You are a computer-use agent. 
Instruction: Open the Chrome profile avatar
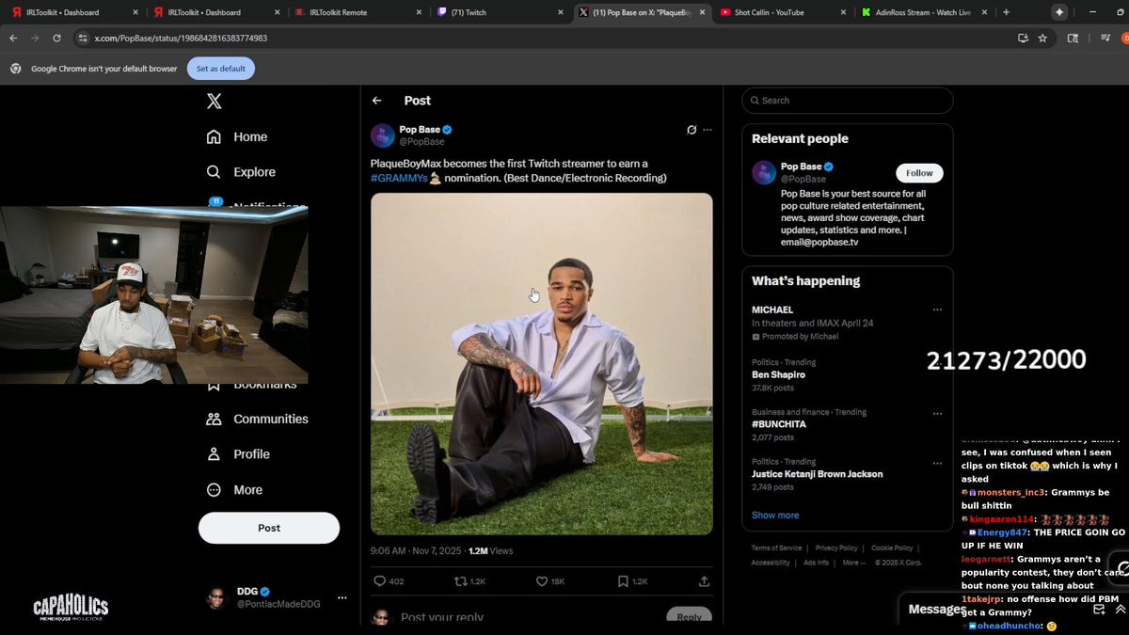pos(1125,38)
